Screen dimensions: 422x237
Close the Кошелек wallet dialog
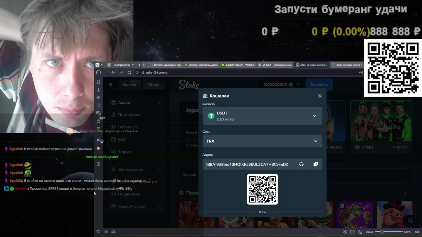pos(320,96)
